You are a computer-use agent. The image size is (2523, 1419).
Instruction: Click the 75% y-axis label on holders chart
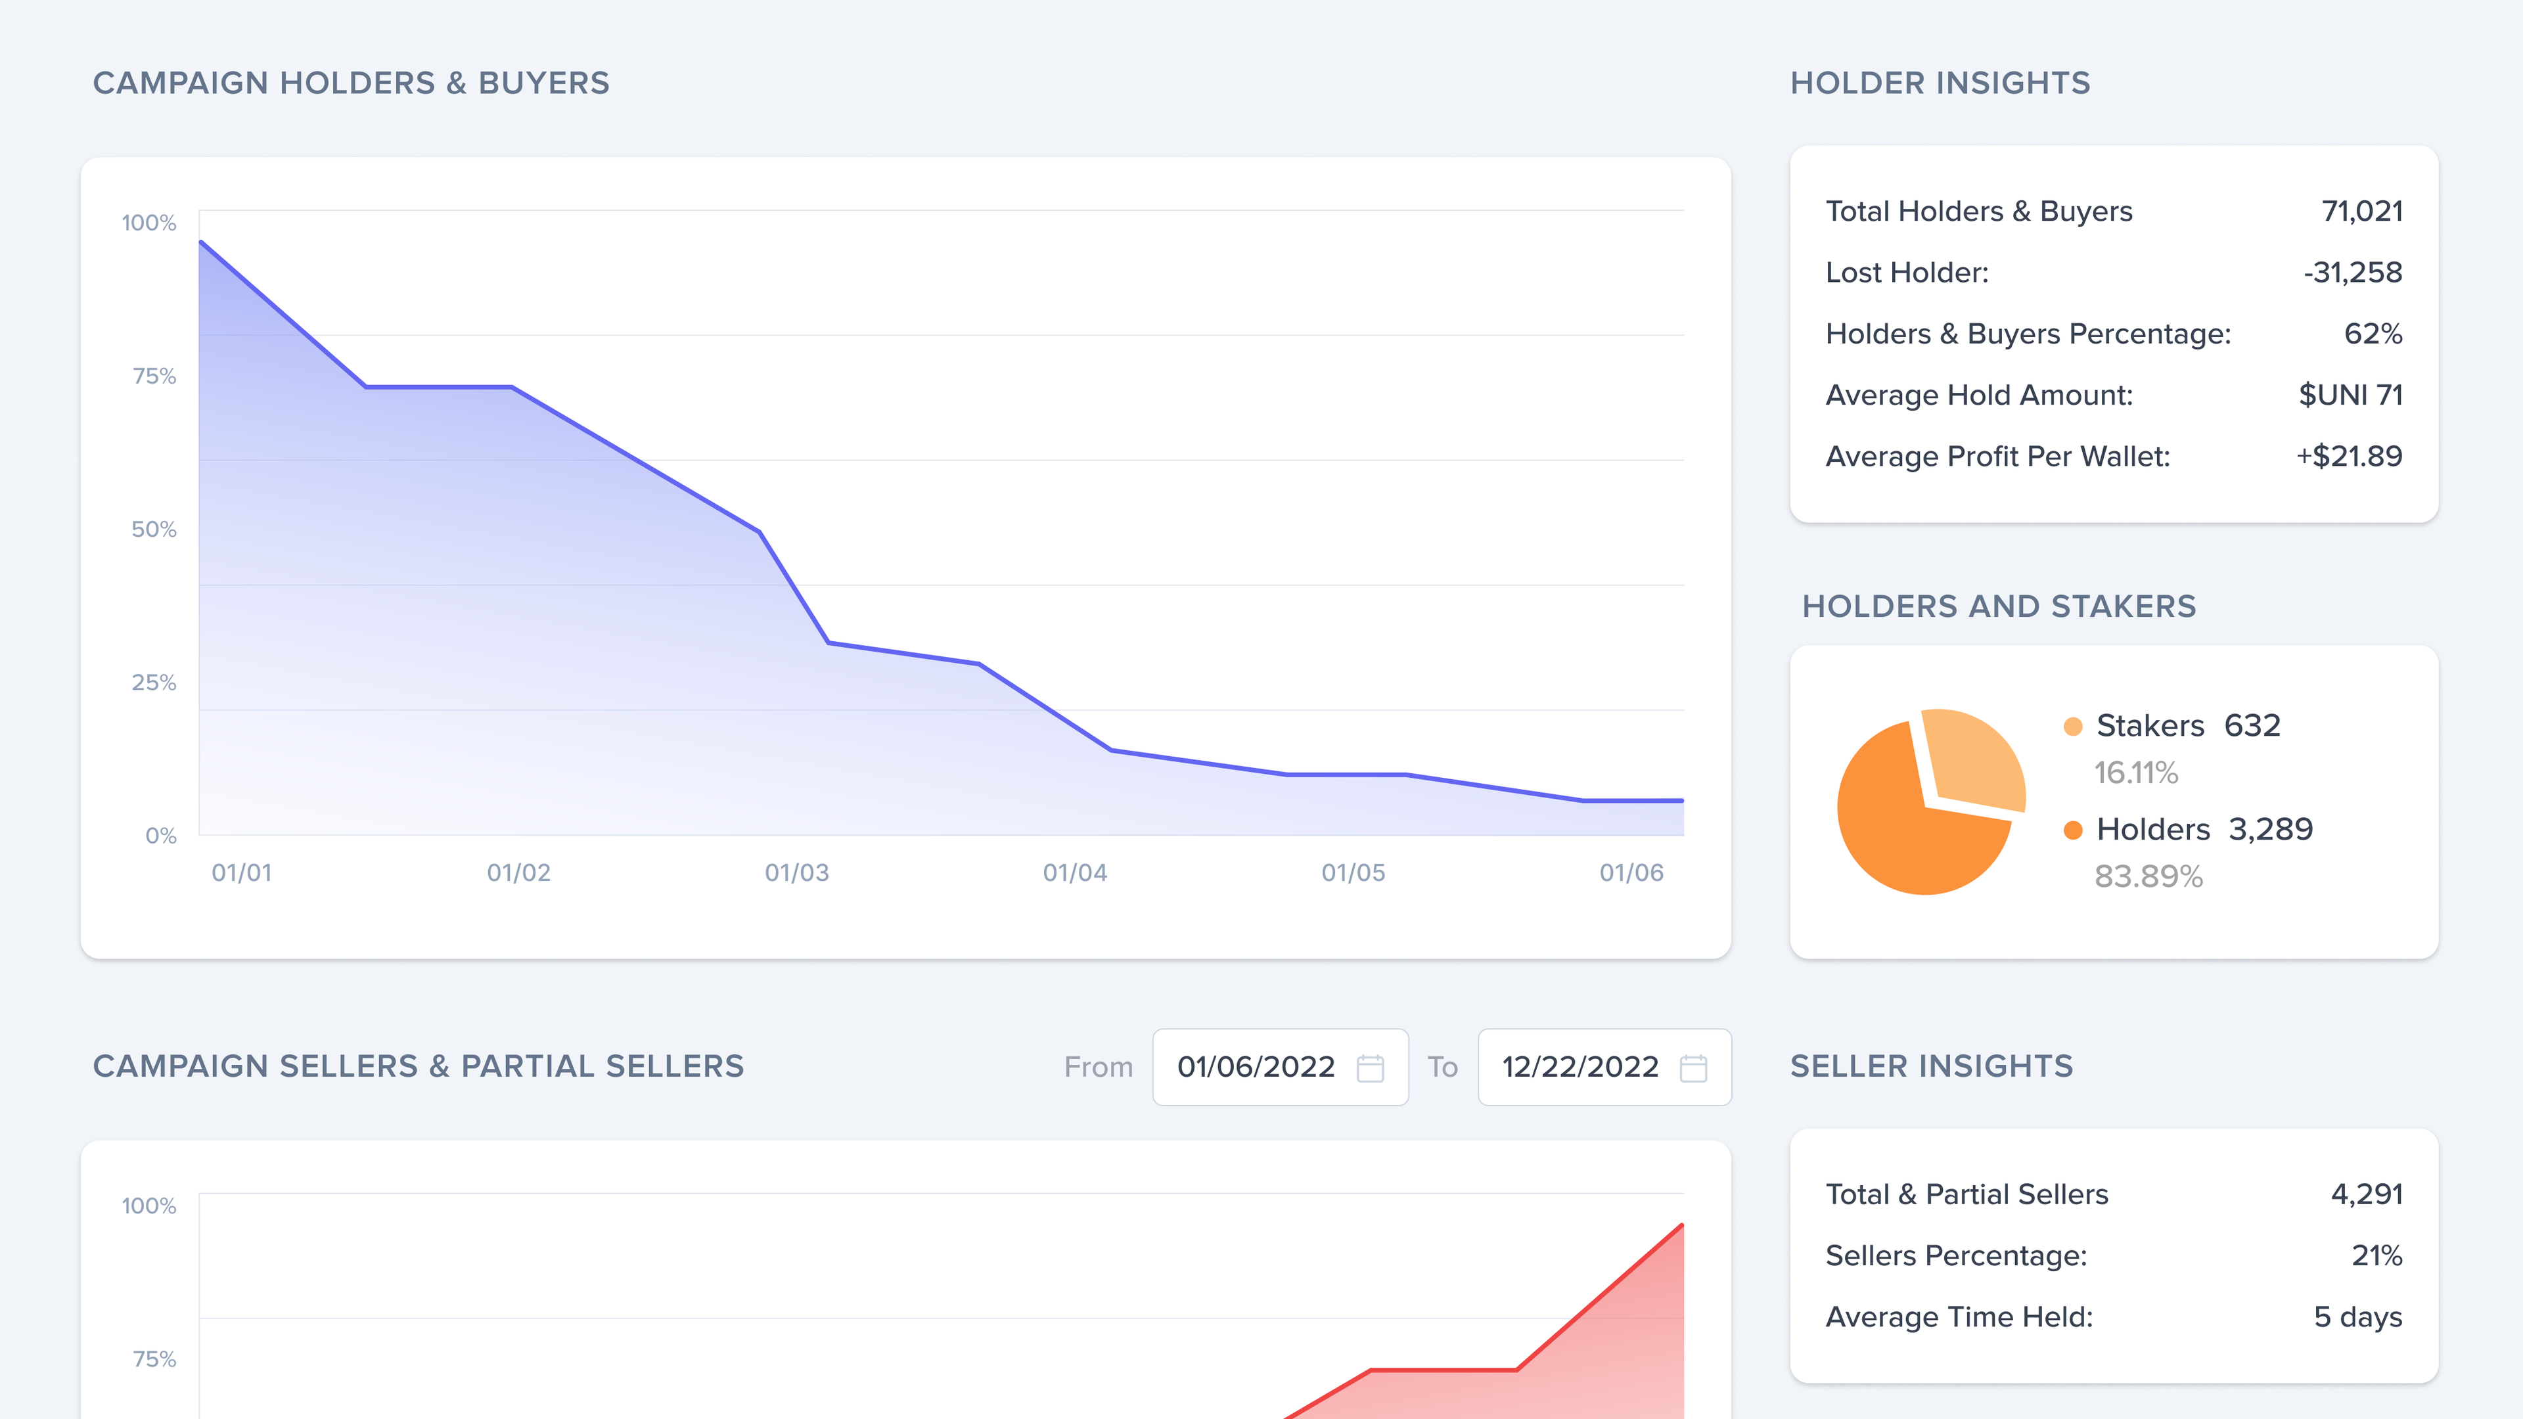(154, 376)
